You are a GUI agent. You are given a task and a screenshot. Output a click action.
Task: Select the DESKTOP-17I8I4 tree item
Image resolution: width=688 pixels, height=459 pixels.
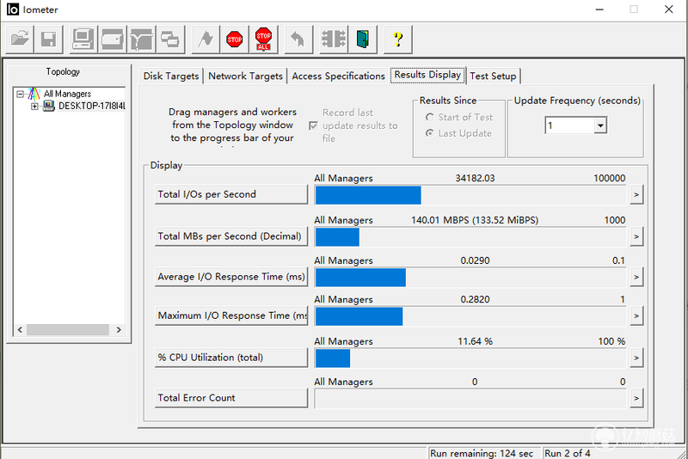pyautogui.click(x=92, y=106)
